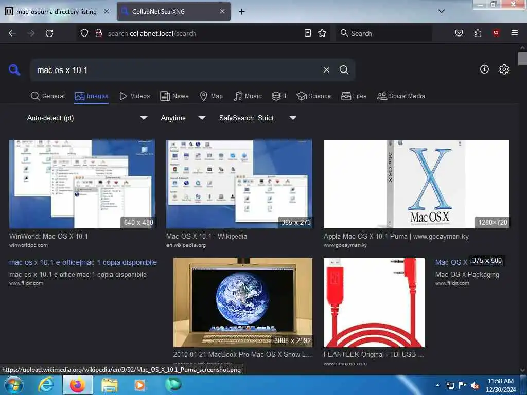
Task: Close the CollabNet SearXNG tab
Action: tap(222, 11)
